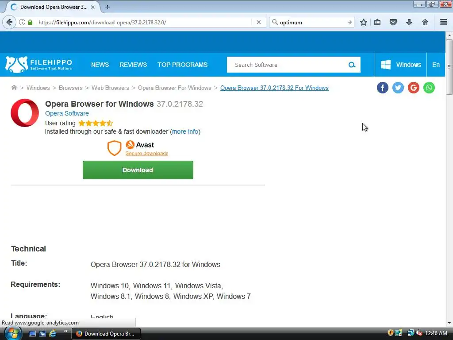Share page on Facebook

[383, 88]
